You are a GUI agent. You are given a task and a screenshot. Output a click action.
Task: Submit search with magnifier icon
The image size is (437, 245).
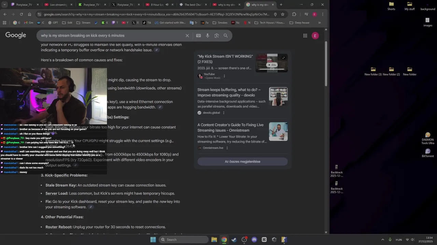tap(226, 36)
